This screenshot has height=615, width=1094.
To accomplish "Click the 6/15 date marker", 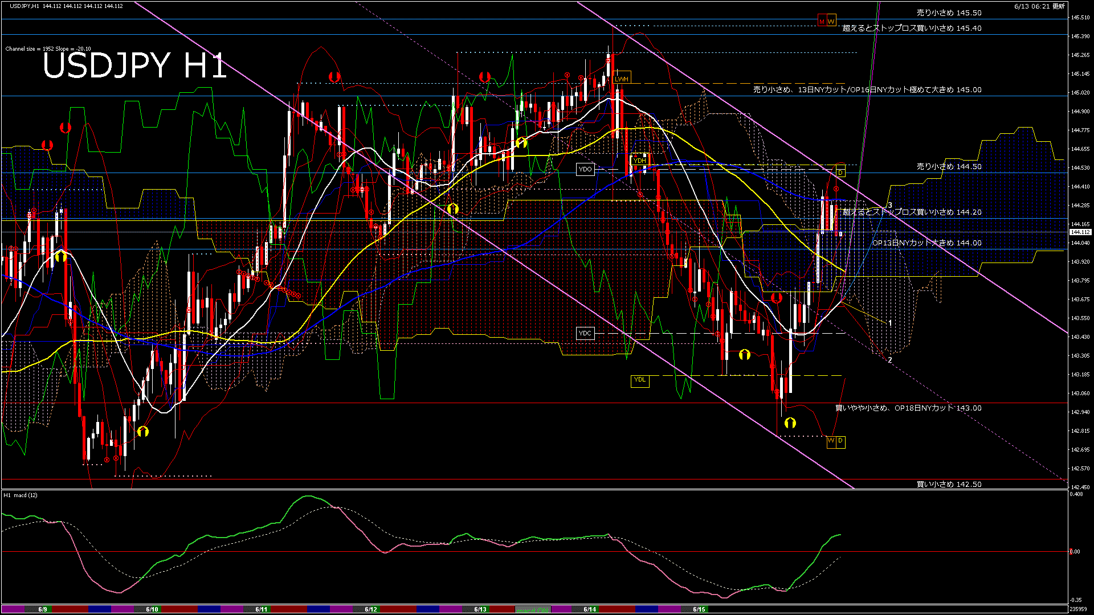I will (699, 609).
